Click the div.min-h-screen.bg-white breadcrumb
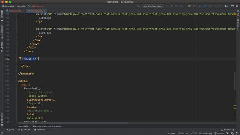Screen dimensions: 240x135 click(x=47, y=126)
